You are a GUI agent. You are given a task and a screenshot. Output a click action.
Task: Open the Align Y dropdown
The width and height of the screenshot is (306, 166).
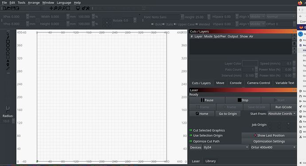[x=257, y=24]
